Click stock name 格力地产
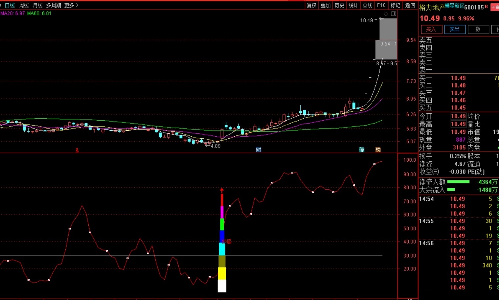499x300 pixels. pyautogui.click(x=432, y=7)
